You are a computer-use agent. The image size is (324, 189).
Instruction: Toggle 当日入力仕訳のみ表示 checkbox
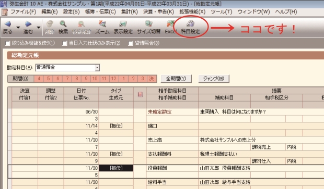click(x=65, y=43)
